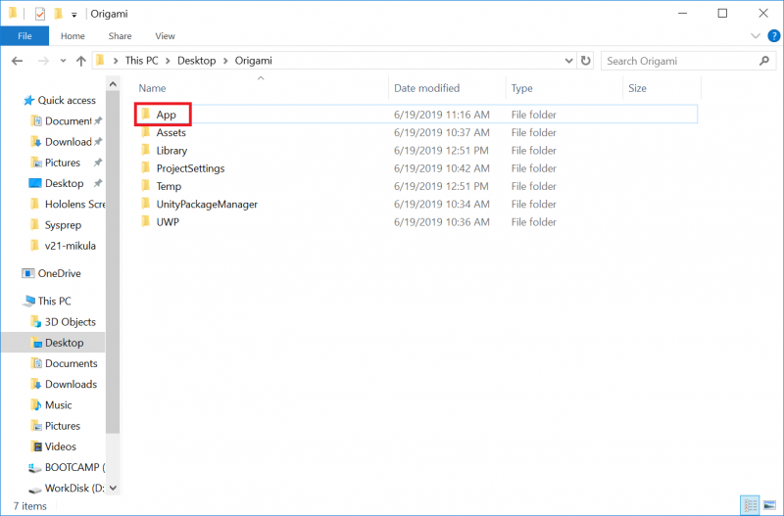The image size is (784, 516).
Task: Sort by Name column header
Action: [x=152, y=88]
